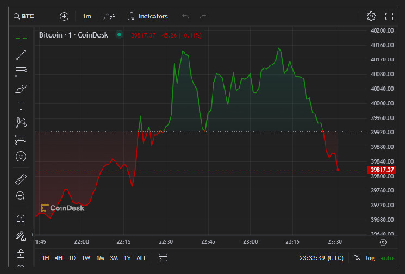Click the green market status dot

point(120,34)
